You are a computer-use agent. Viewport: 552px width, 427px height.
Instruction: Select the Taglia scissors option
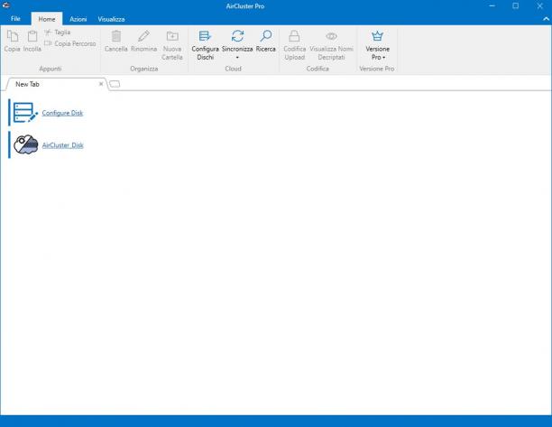pyautogui.click(x=58, y=32)
